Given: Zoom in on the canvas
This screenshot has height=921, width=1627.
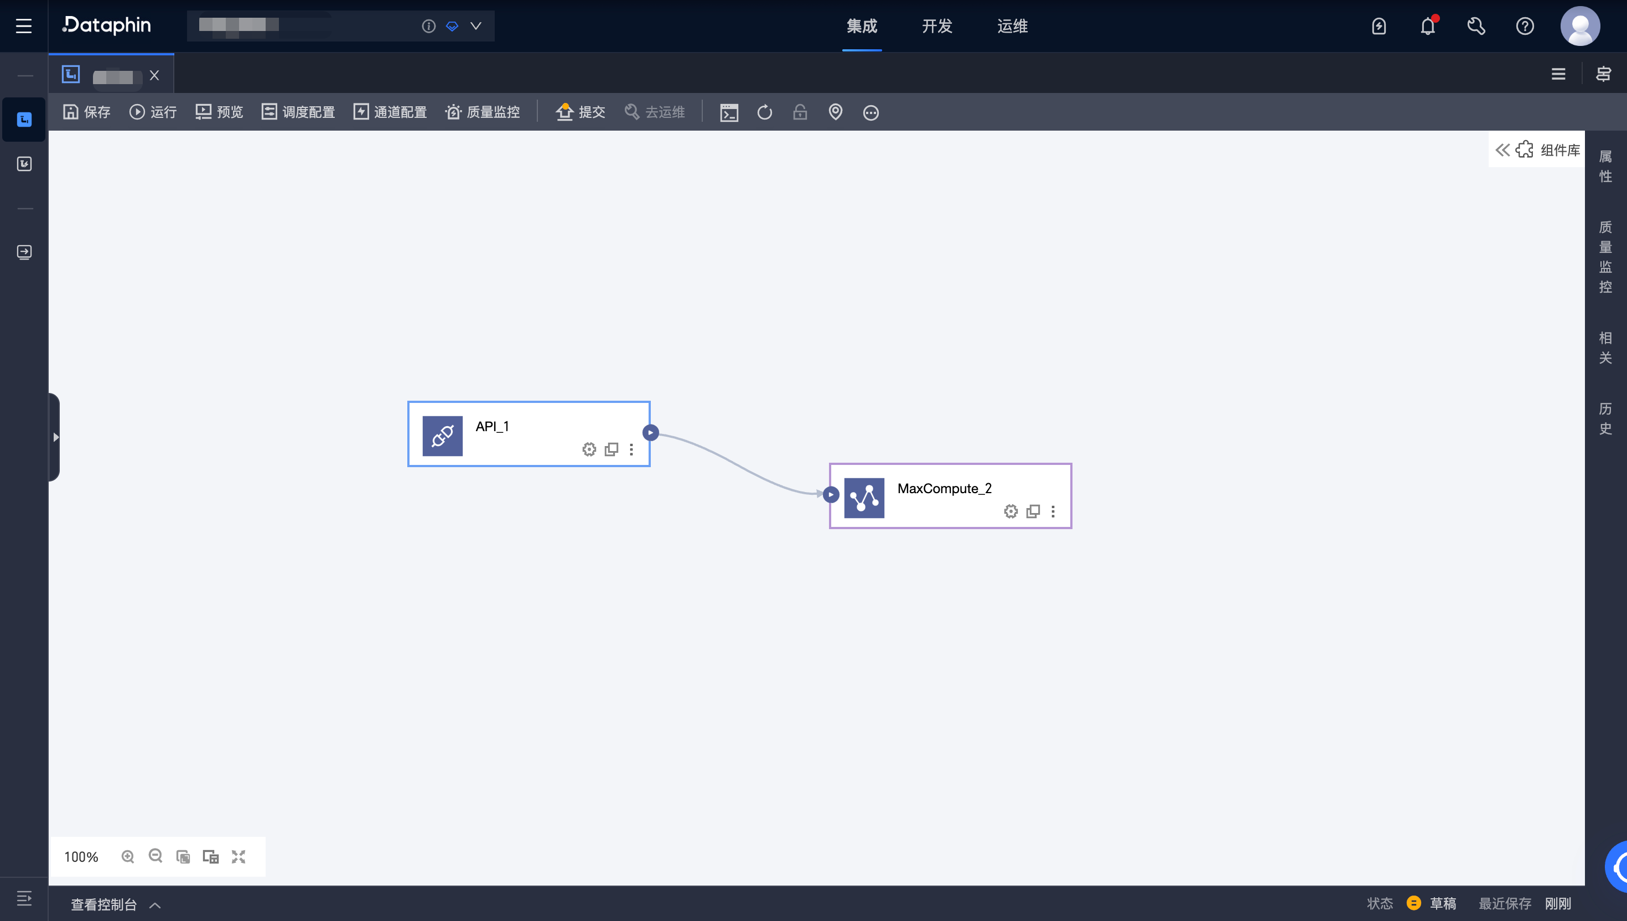Looking at the screenshot, I should pyautogui.click(x=128, y=856).
